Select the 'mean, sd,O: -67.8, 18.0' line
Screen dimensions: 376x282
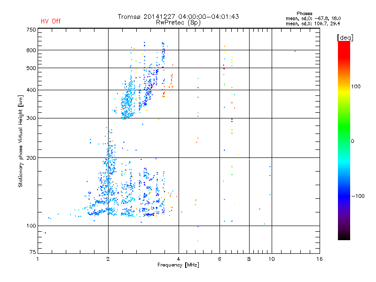click(313, 18)
